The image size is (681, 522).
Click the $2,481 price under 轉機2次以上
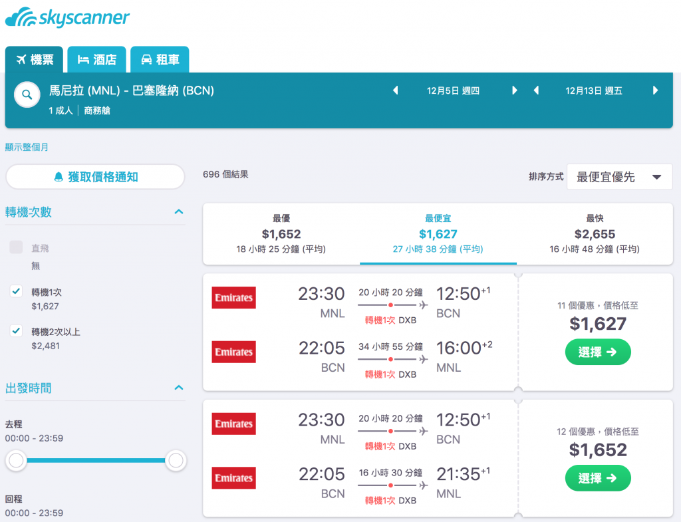click(45, 346)
